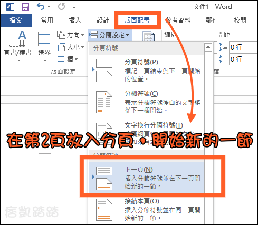Open the 方向 orientation dropdown
The image size is (258, 225).
(70, 35)
